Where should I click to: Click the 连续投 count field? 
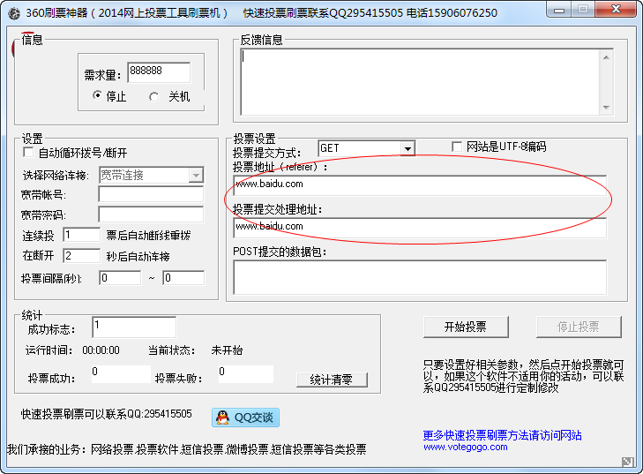tap(82, 235)
